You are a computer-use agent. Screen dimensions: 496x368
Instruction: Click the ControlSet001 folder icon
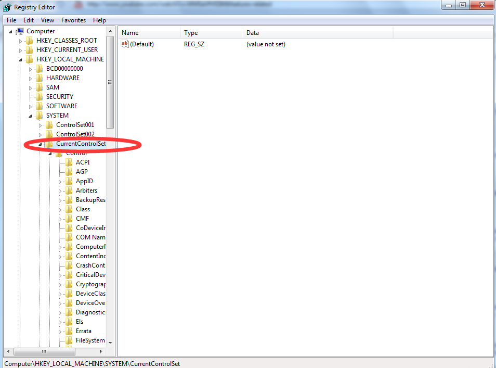[49, 125]
